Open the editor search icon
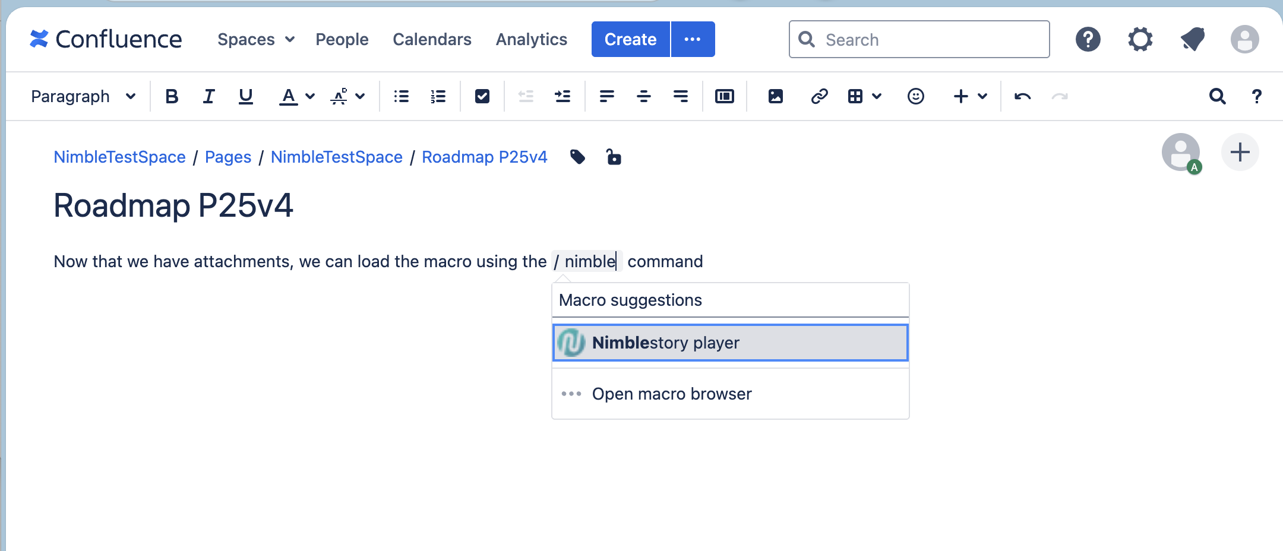 pyautogui.click(x=1218, y=96)
